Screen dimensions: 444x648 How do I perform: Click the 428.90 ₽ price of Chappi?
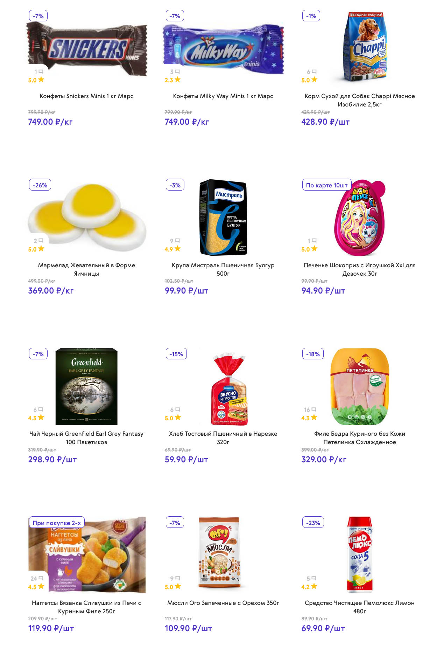coord(325,122)
